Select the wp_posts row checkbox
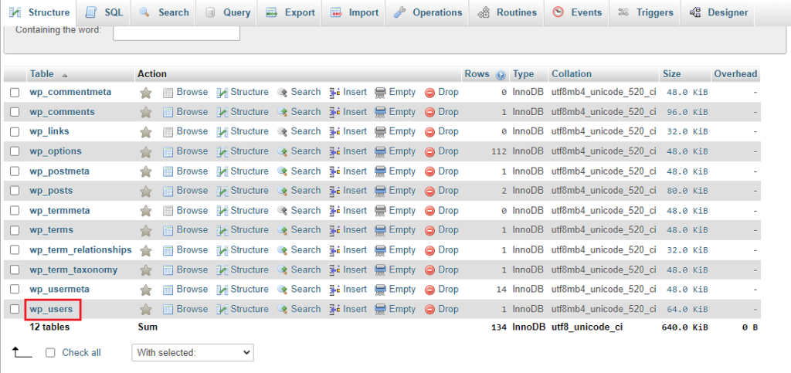Screen dimensions: 791x373 (x=15, y=191)
